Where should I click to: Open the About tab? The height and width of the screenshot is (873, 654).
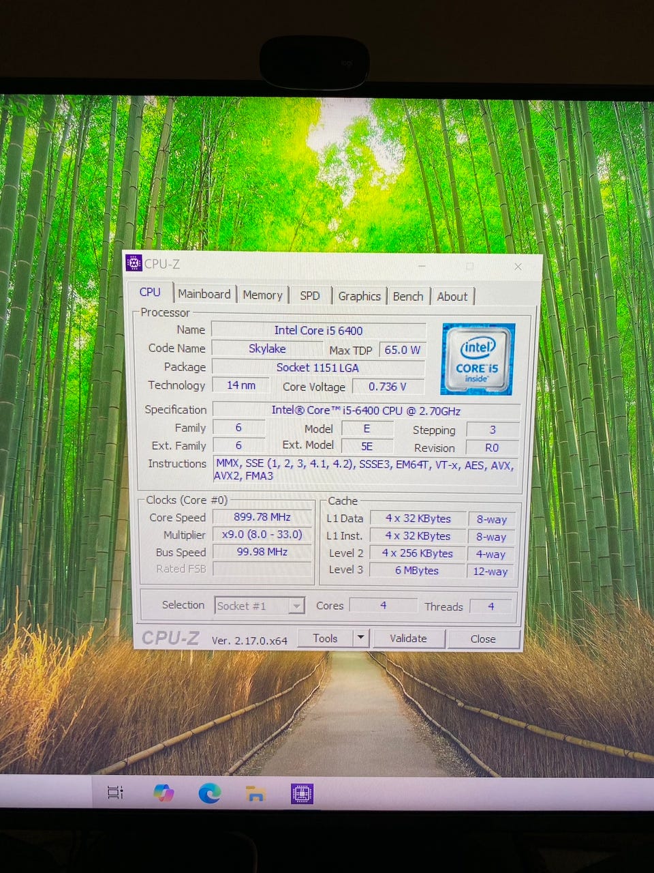tap(452, 297)
